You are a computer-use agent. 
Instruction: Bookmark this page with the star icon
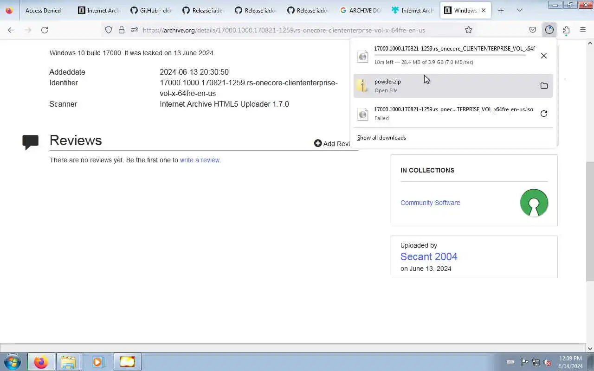(469, 30)
